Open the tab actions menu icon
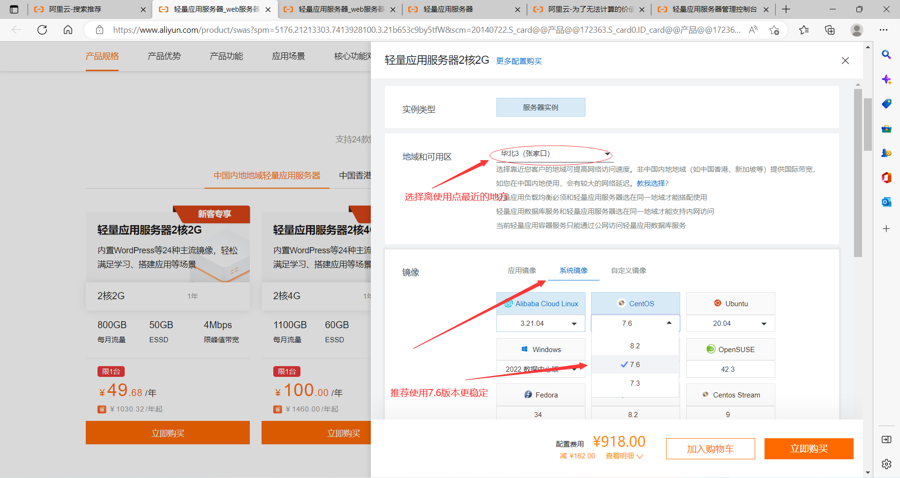Image resolution: width=900 pixels, height=478 pixels. pos(14,9)
